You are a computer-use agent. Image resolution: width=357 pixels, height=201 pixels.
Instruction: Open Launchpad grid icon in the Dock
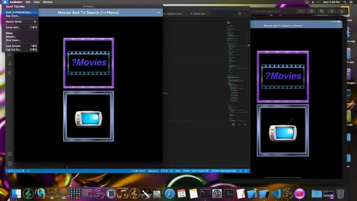click(x=75, y=194)
